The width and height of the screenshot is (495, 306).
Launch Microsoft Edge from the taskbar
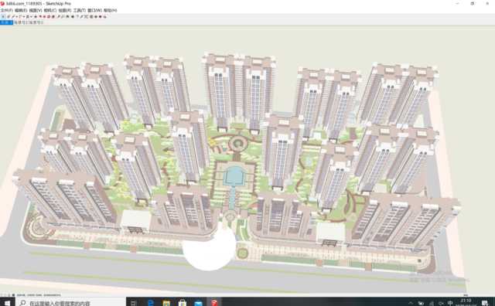pyautogui.click(x=151, y=303)
